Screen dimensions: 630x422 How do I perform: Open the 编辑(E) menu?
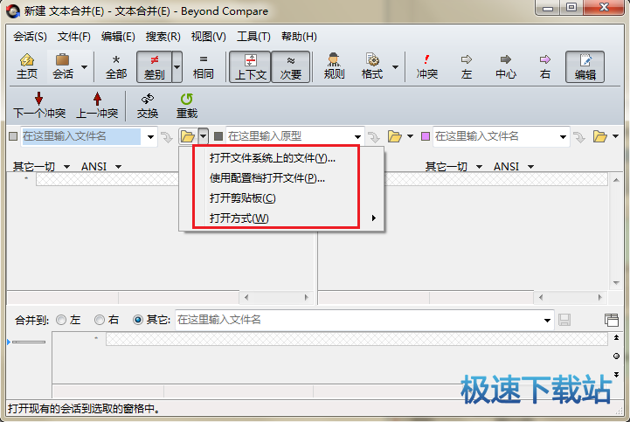[118, 37]
